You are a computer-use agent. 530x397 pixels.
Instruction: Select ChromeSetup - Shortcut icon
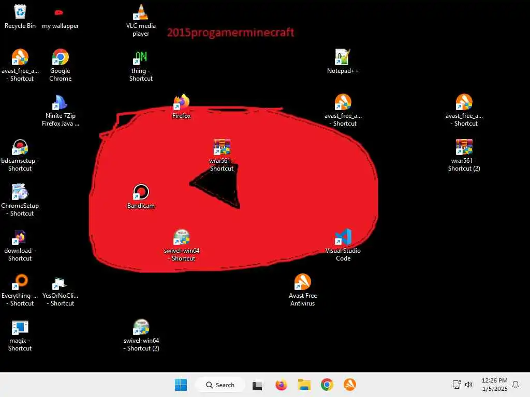(x=20, y=200)
